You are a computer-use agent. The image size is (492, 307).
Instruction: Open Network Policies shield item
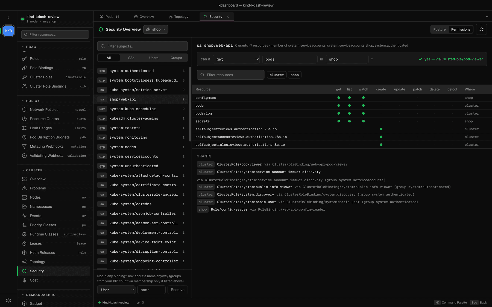54,109
